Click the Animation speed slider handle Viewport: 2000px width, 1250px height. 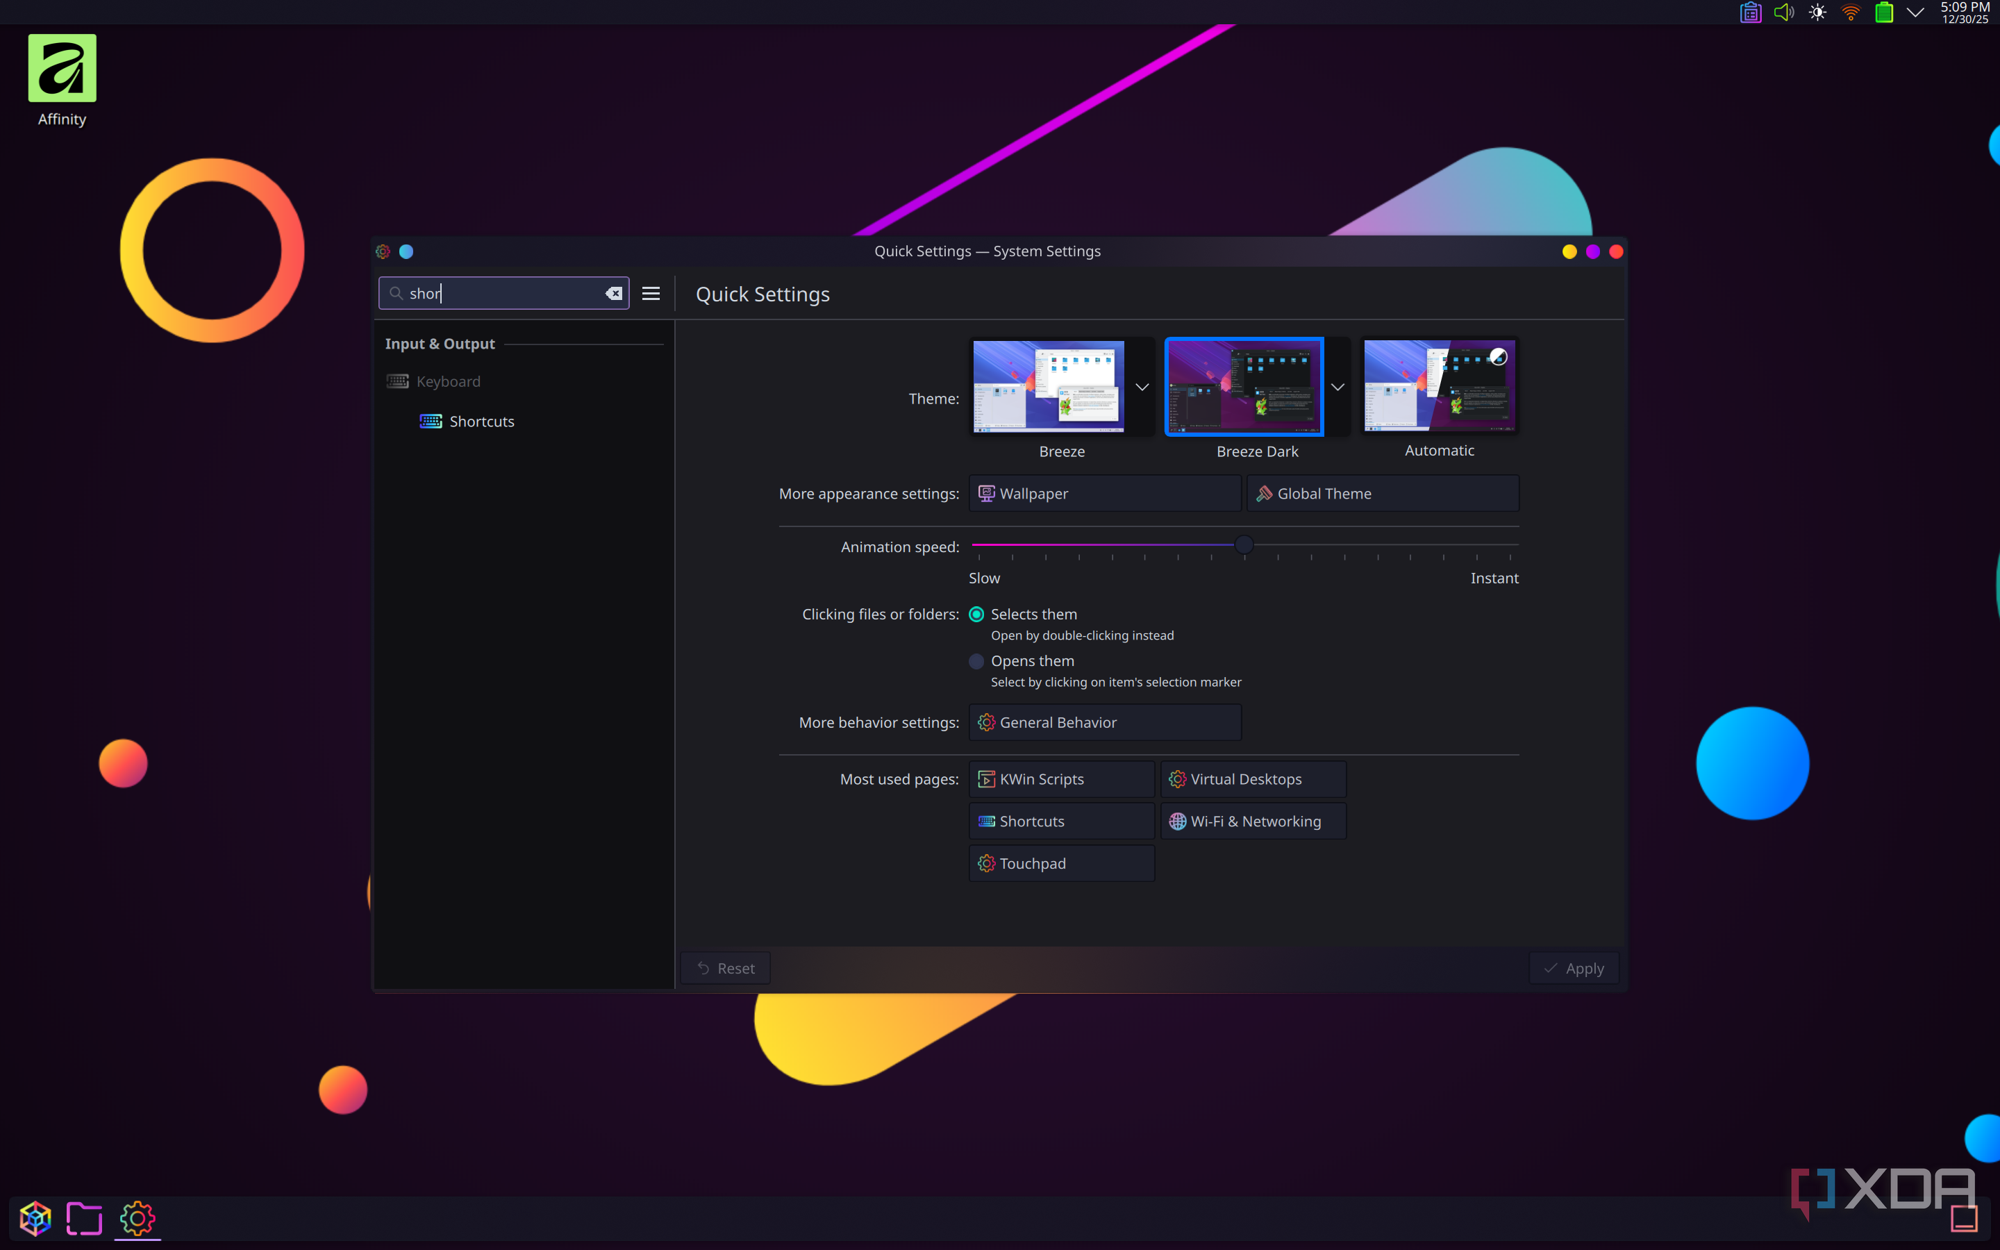pos(1244,545)
